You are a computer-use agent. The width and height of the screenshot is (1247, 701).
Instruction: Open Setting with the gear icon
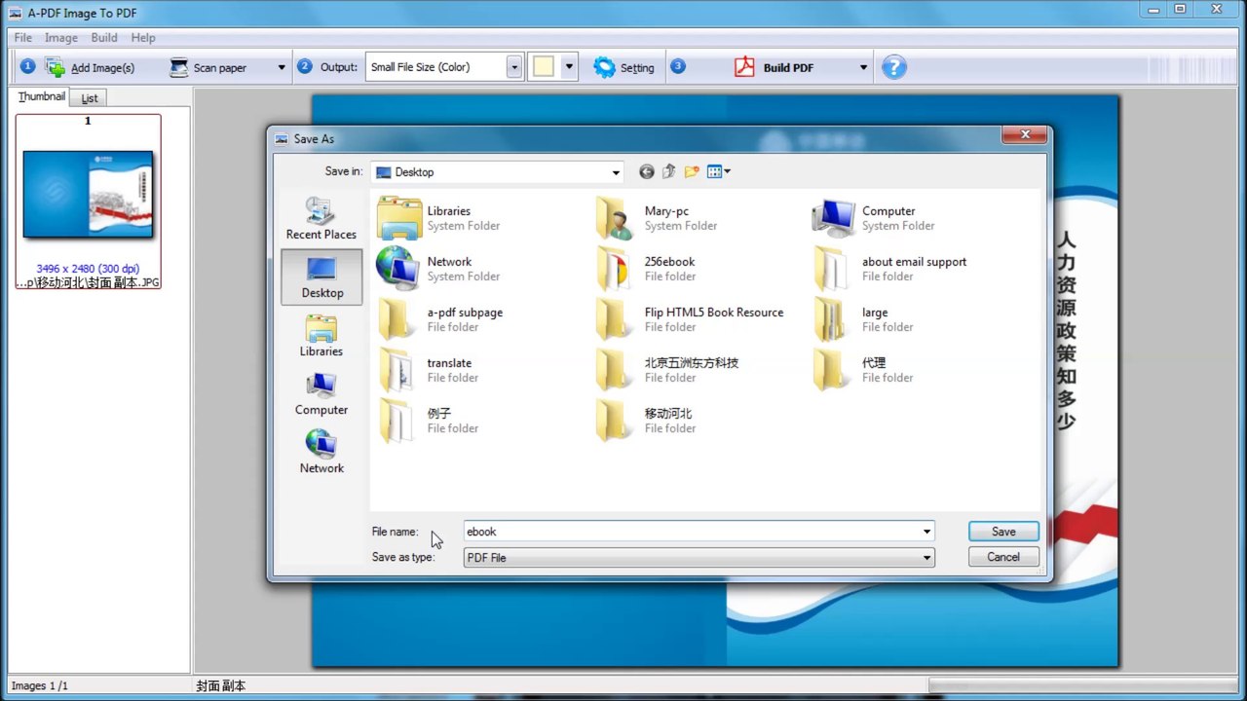pyautogui.click(x=604, y=67)
